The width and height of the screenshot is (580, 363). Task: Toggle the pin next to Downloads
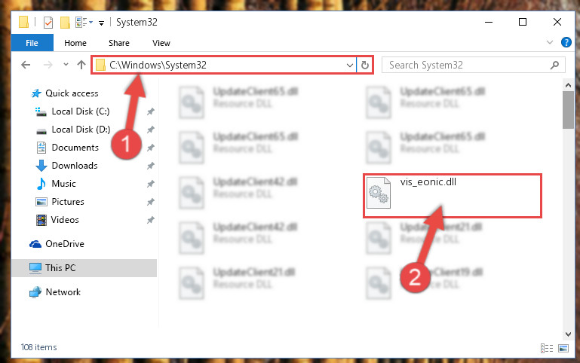(x=150, y=166)
